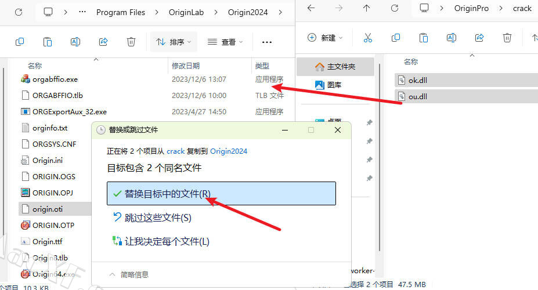Open the 排序 sort dropdown

(x=174, y=42)
